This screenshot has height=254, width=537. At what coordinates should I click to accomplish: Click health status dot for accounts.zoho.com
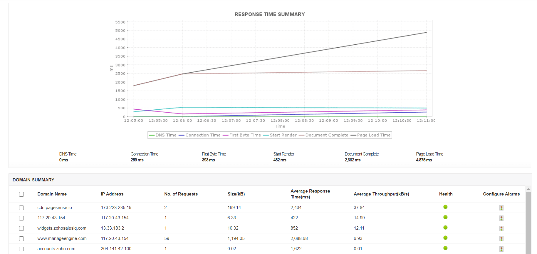click(445, 248)
